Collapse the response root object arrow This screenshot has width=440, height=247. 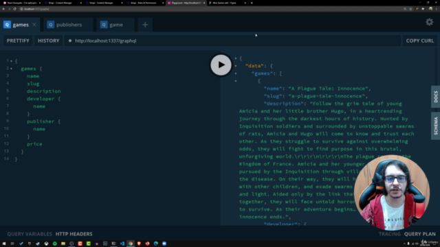pos(236,58)
